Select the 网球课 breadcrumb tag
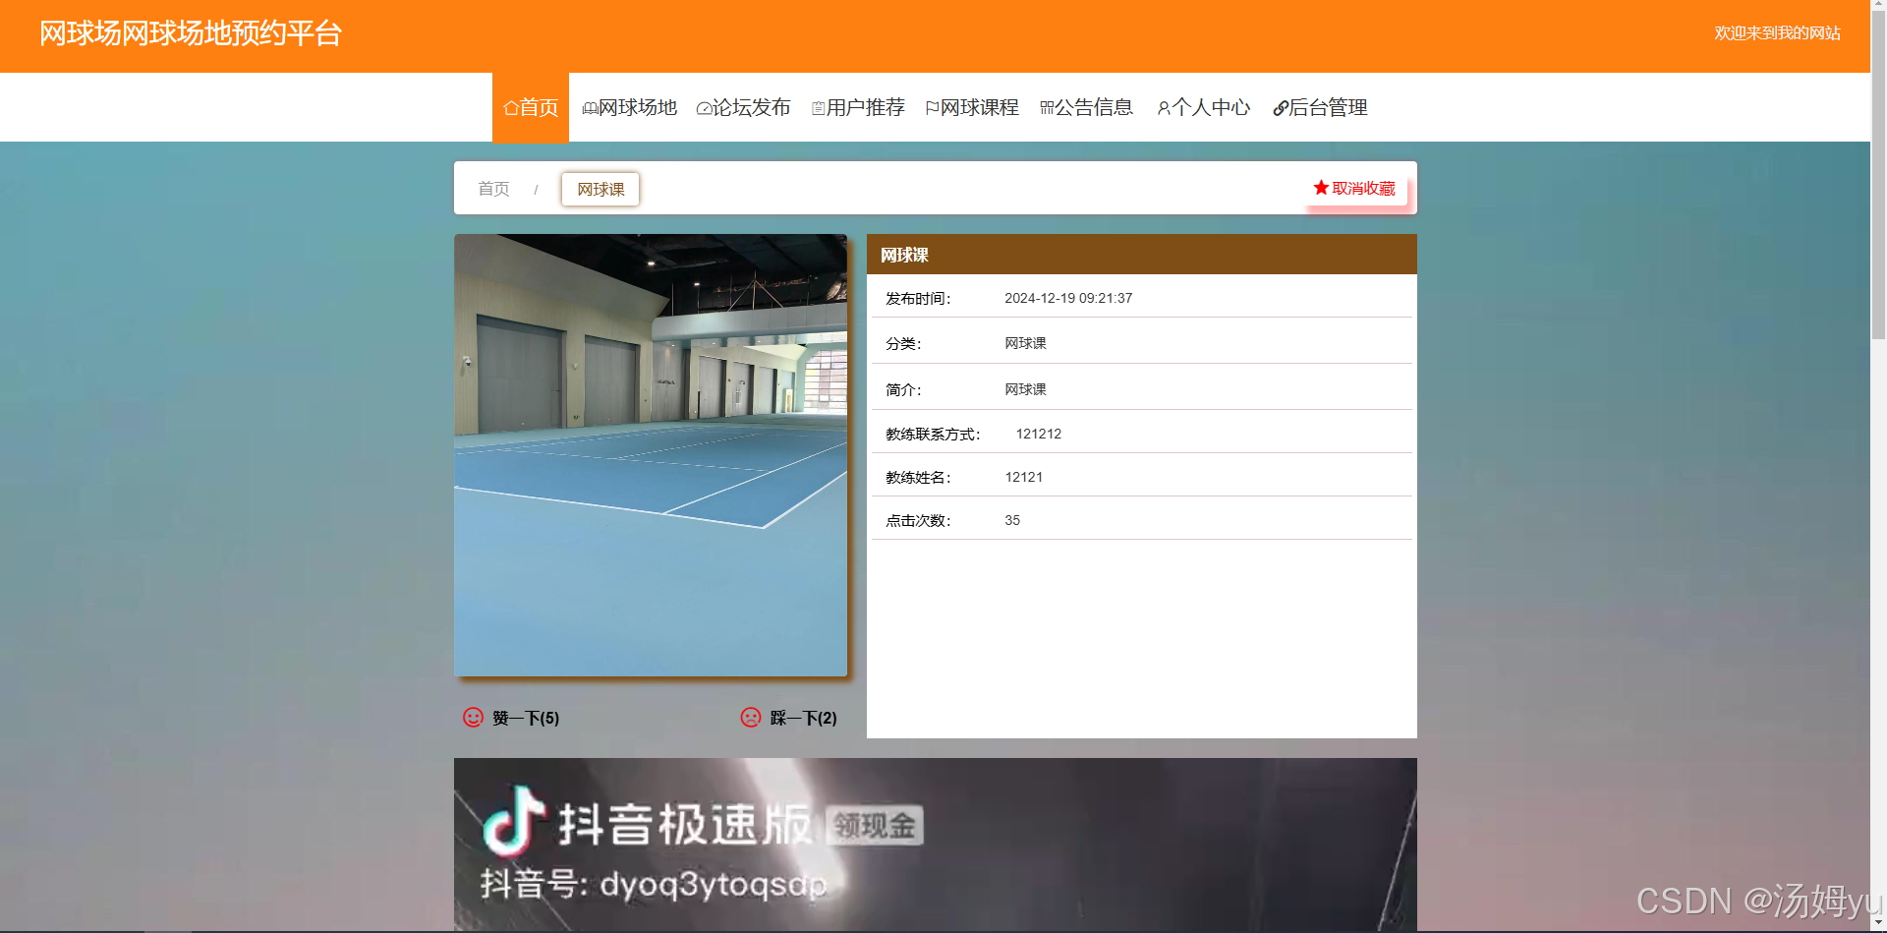1887x933 pixels. pyautogui.click(x=600, y=189)
